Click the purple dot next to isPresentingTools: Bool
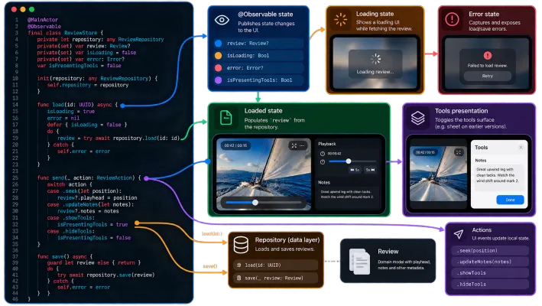Image resolution: width=542 pixels, height=306 pixels. [x=218, y=80]
